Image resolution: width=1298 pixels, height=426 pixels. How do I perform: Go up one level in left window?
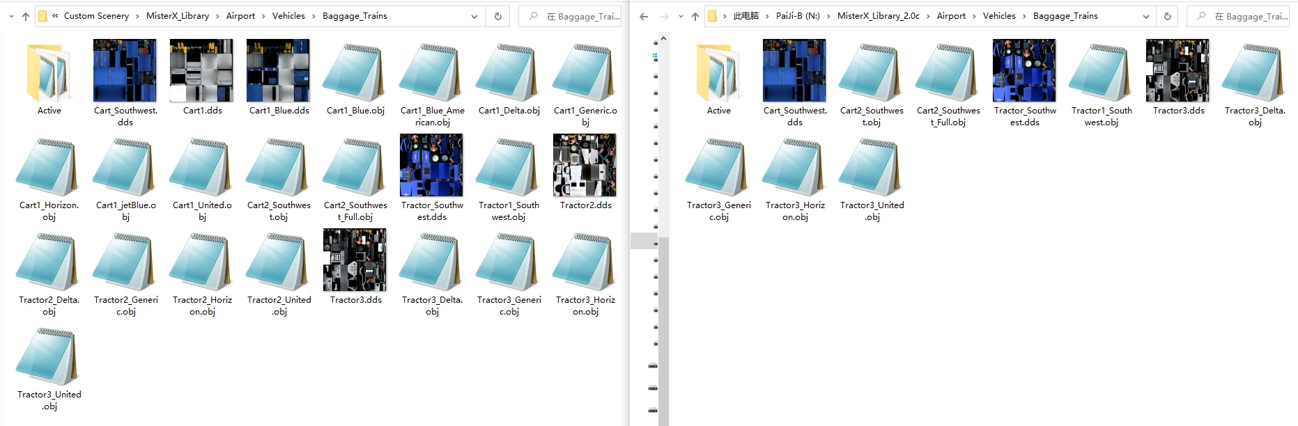[x=26, y=16]
